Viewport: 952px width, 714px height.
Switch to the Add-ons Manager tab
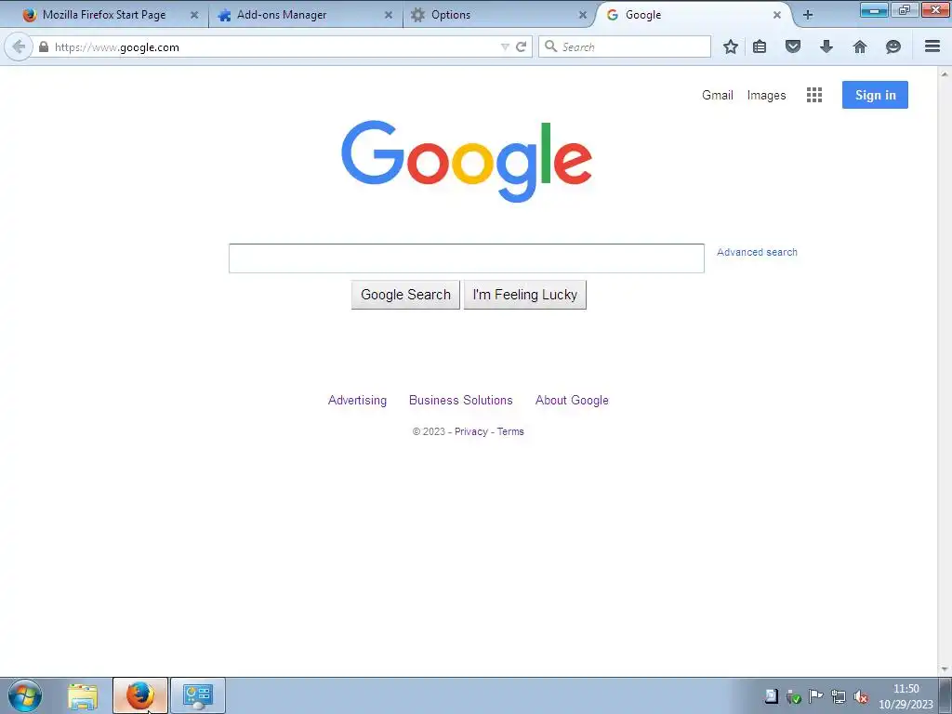pyautogui.click(x=281, y=15)
